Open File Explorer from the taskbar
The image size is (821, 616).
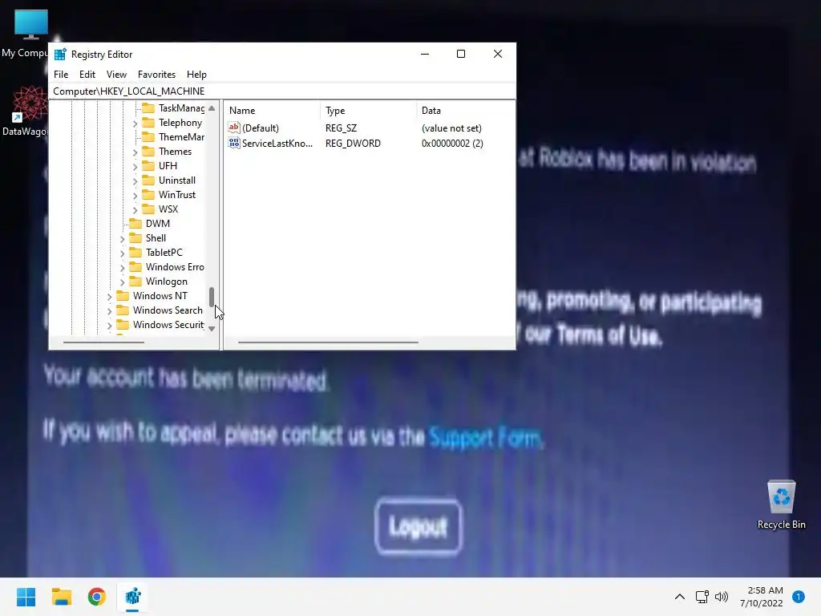(x=61, y=597)
